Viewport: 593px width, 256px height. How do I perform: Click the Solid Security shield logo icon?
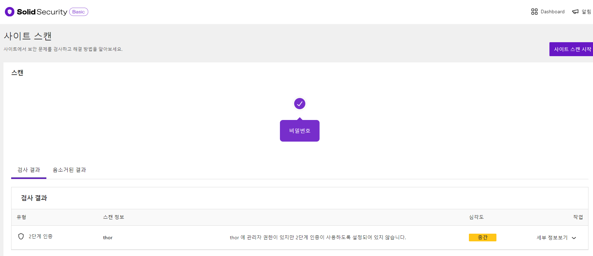(x=10, y=12)
